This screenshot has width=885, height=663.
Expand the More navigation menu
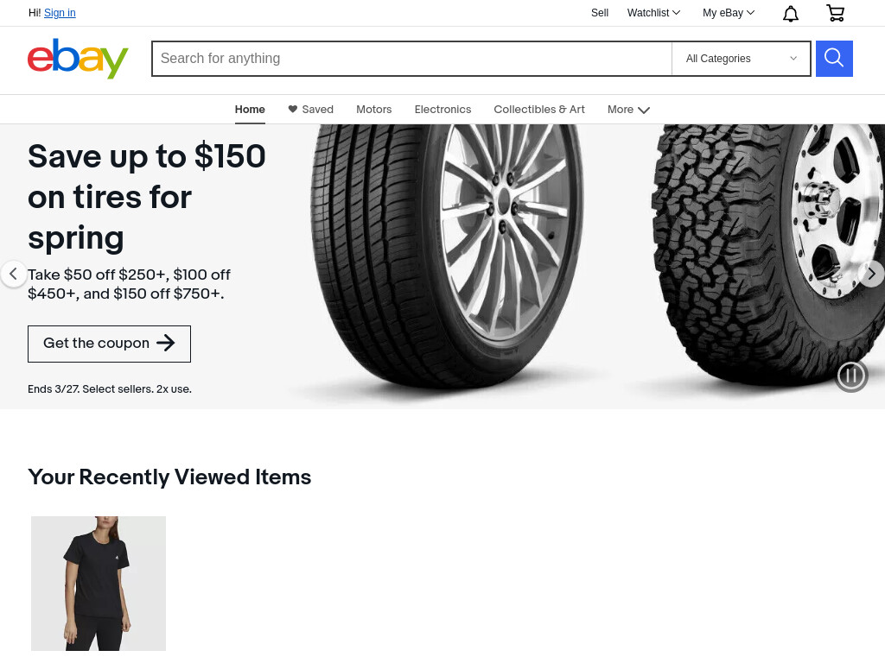(x=629, y=110)
